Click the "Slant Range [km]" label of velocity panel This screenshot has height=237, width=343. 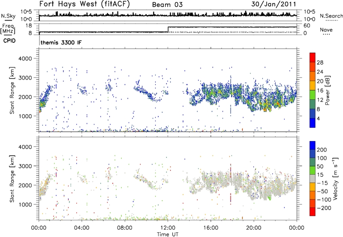(12, 178)
